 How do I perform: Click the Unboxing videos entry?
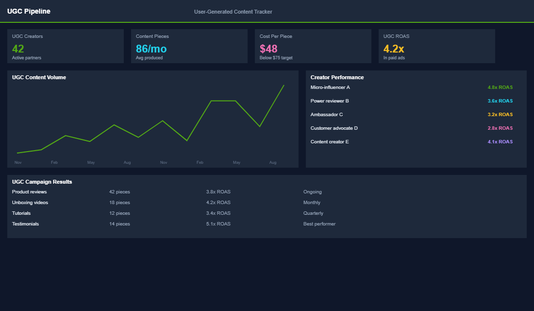30,202
